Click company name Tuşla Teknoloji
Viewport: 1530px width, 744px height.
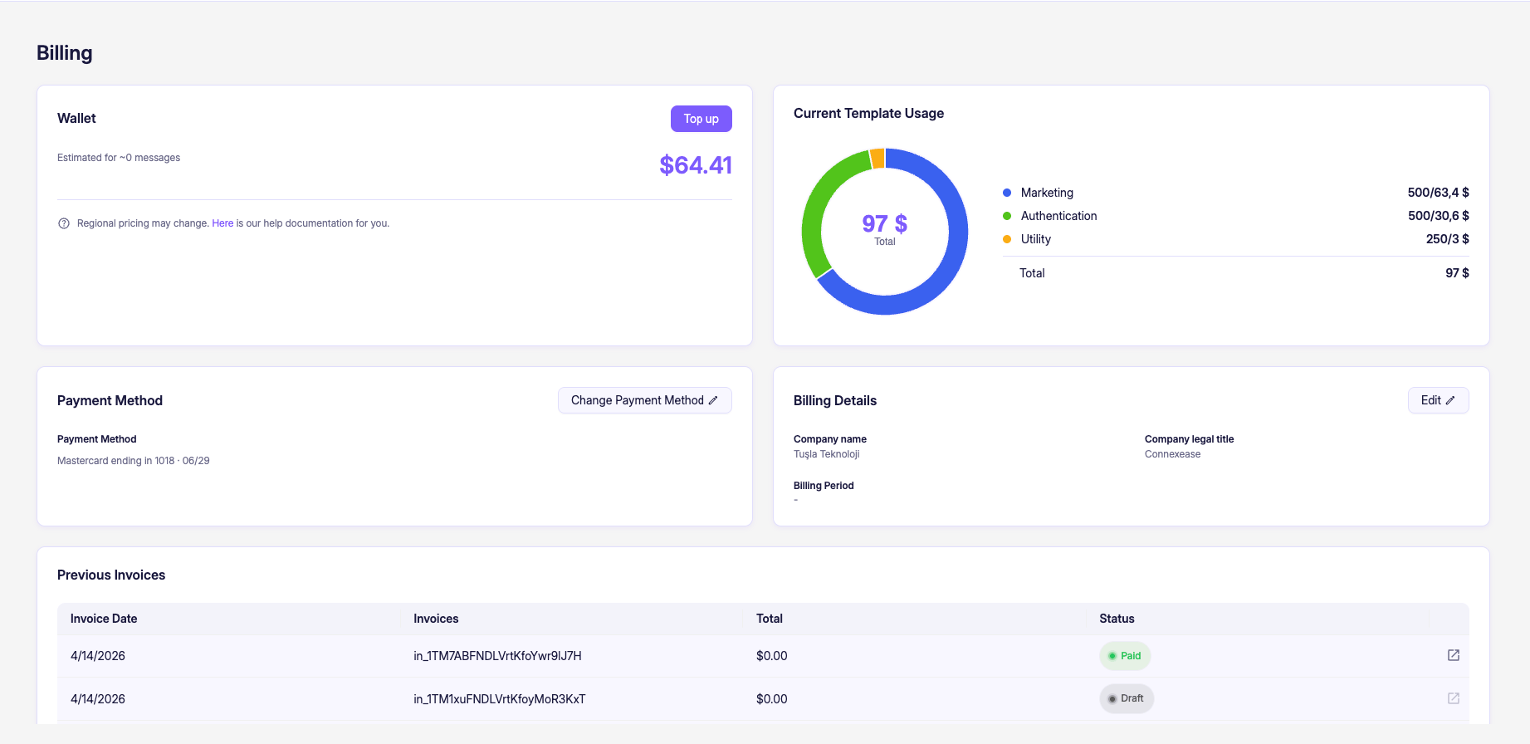827,454
